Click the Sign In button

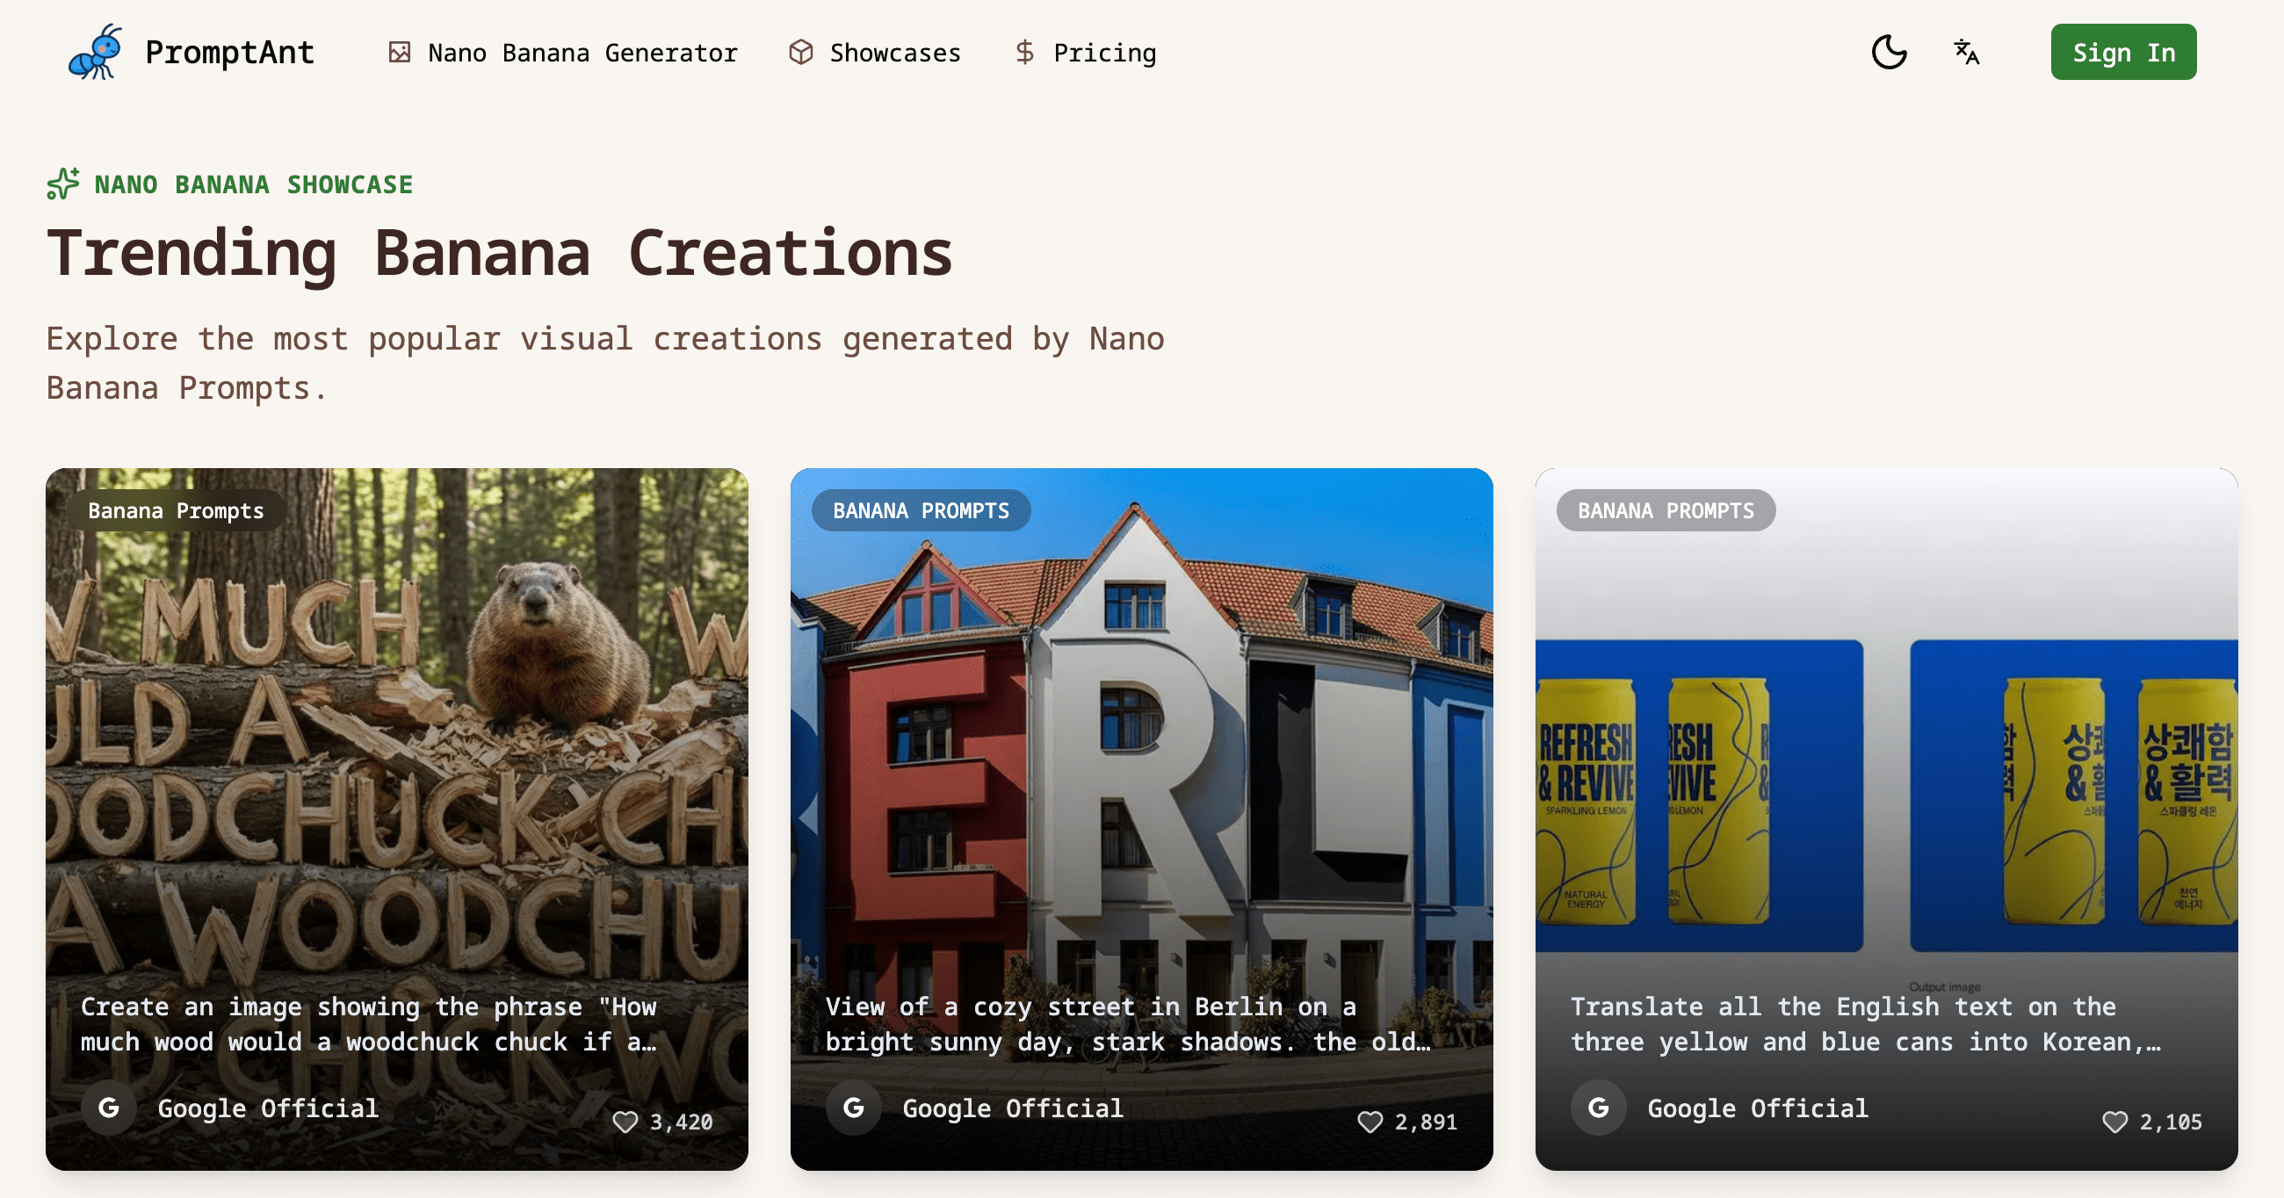[x=2122, y=53]
